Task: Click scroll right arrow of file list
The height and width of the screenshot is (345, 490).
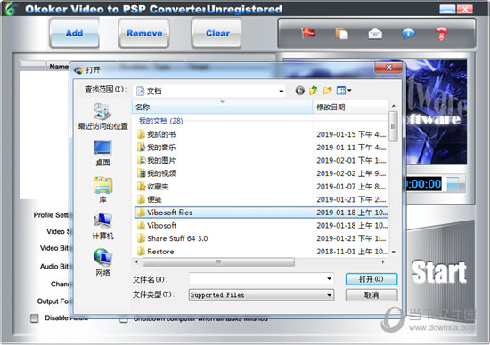Action: (x=383, y=261)
